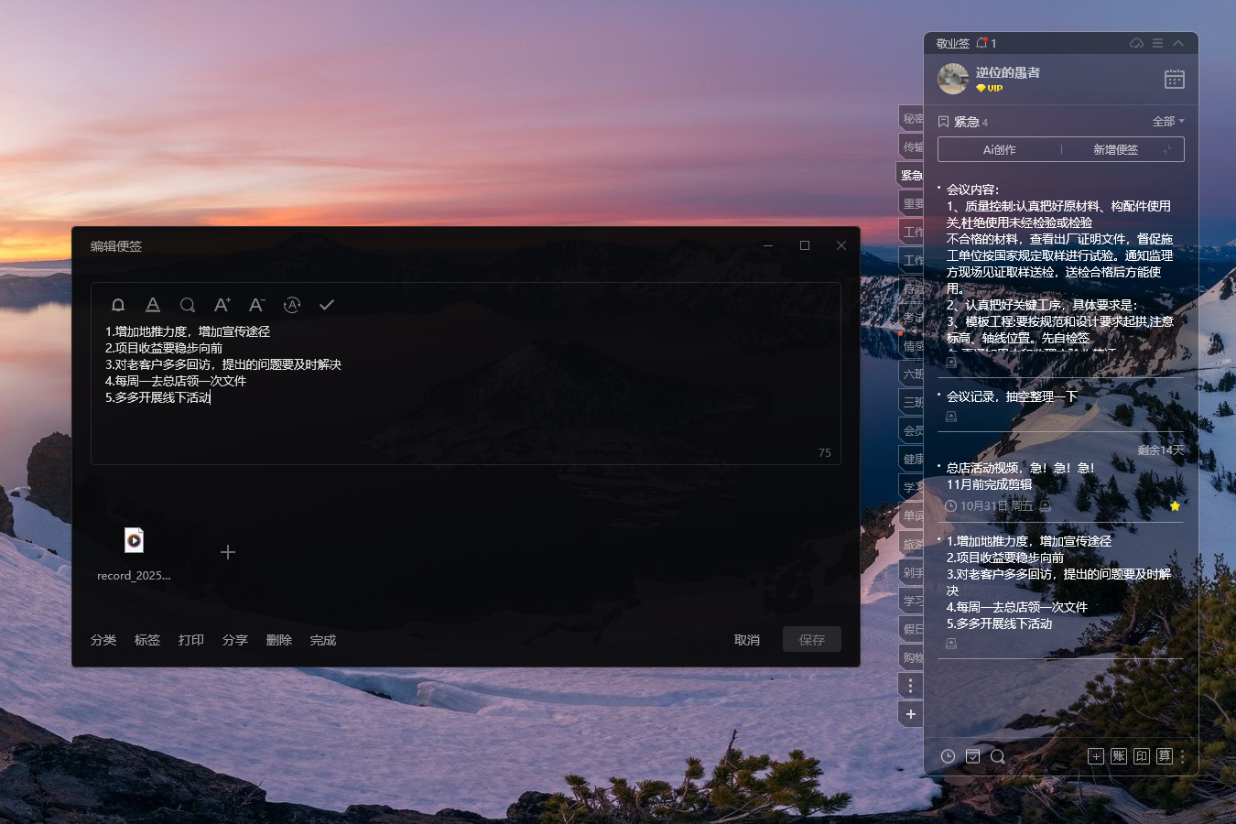Click the underlined A font color icon
This screenshot has width=1236, height=824.
click(153, 305)
